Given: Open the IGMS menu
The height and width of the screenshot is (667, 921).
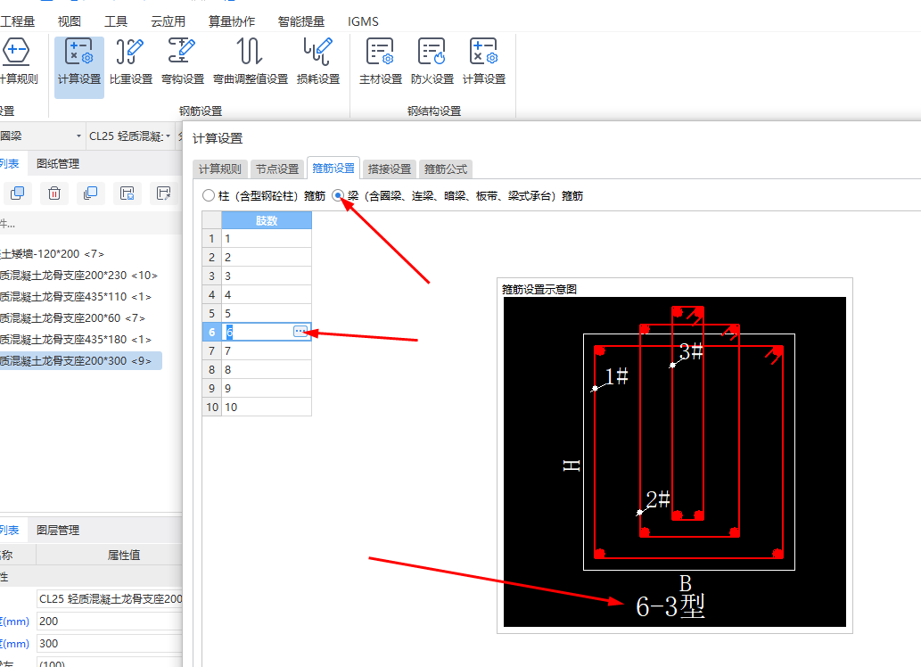Looking at the screenshot, I should point(363,21).
